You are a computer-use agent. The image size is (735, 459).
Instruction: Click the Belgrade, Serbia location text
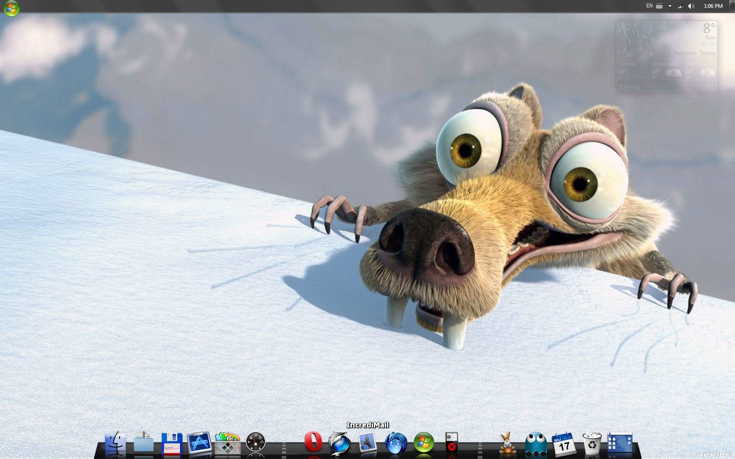[694, 53]
